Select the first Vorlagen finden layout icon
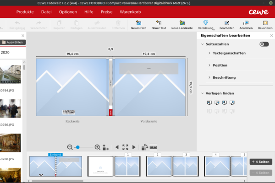Image resolution: width=275 pixels, height=183 pixels. (x=209, y=103)
